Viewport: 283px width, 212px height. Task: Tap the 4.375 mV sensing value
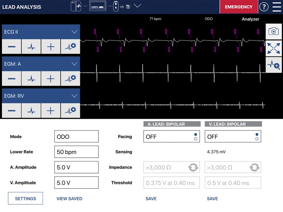216,152
